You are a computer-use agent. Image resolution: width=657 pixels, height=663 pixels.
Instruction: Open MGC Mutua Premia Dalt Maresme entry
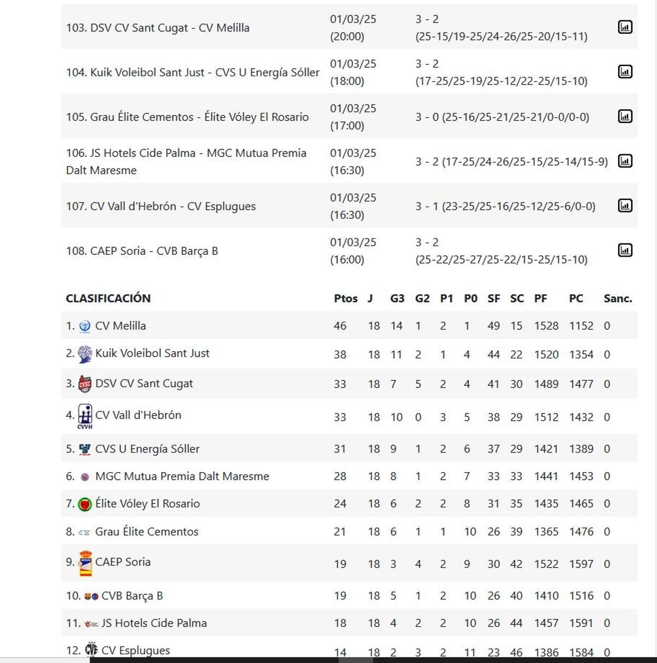coord(182,476)
